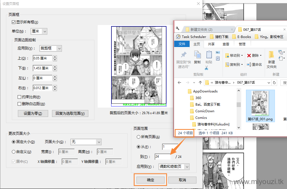
Task: Close the 设置页面框 dialog
Action: pos(198,4)
